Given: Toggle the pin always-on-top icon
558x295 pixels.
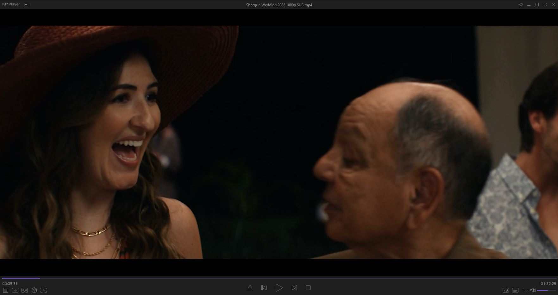Looking at the screenshot, I should click(x=521, y=4).
